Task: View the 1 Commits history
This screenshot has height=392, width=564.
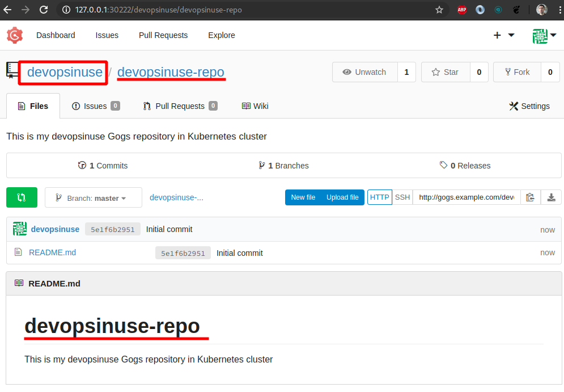Action: tap(103, 166)
